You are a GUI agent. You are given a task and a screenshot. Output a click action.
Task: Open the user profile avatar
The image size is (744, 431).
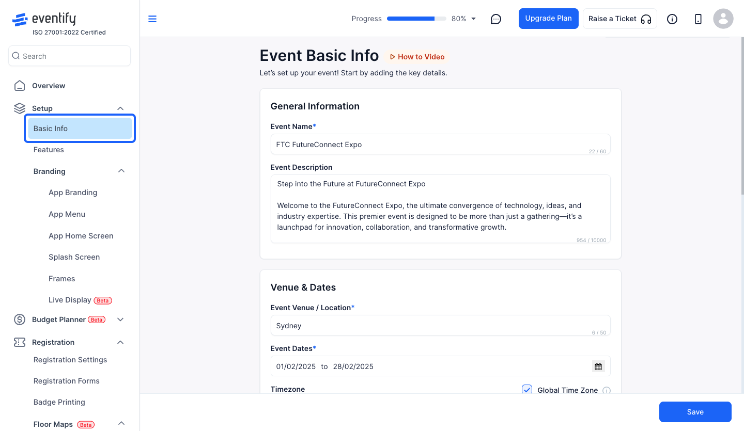723,19
